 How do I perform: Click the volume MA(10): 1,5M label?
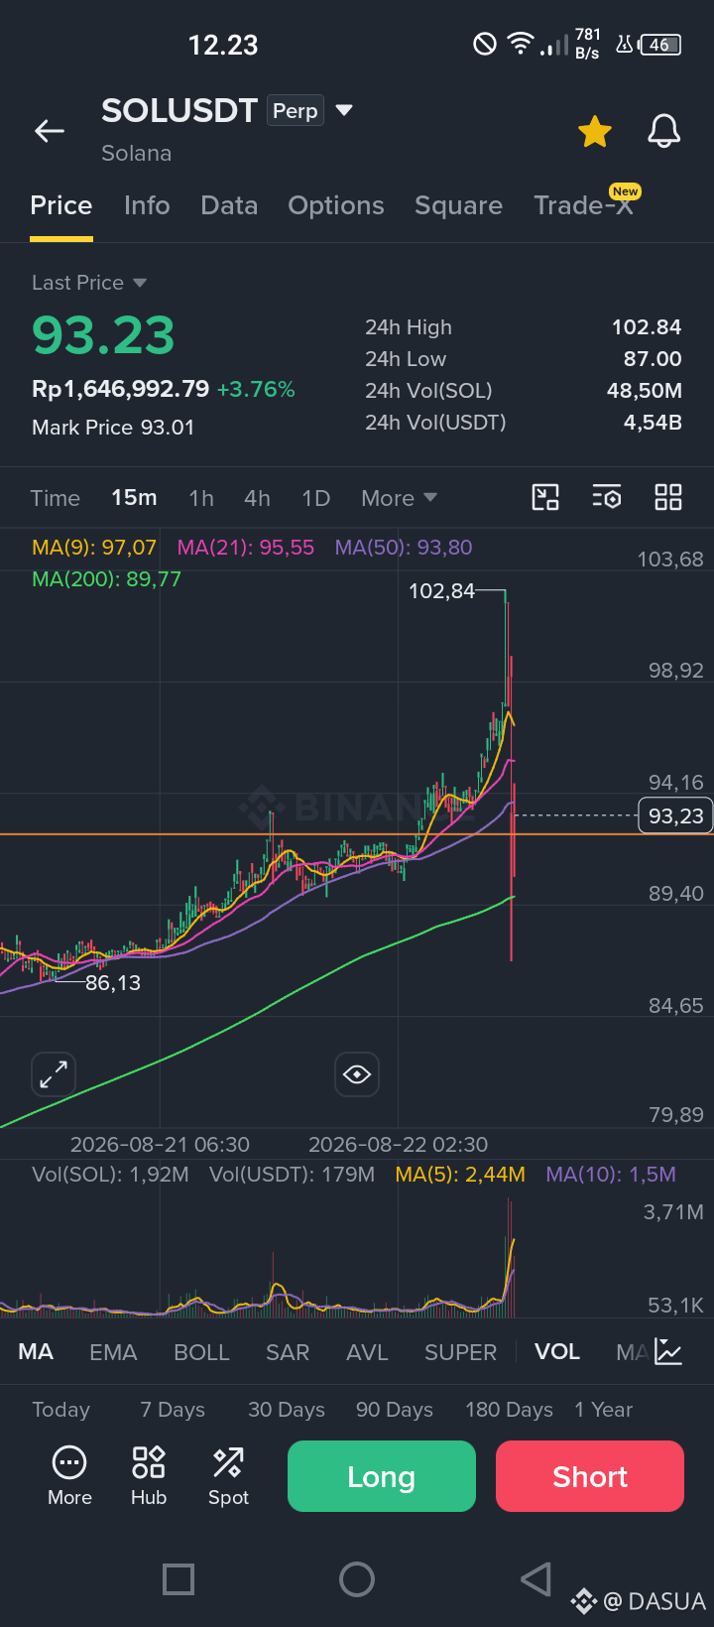(611, 1175)
